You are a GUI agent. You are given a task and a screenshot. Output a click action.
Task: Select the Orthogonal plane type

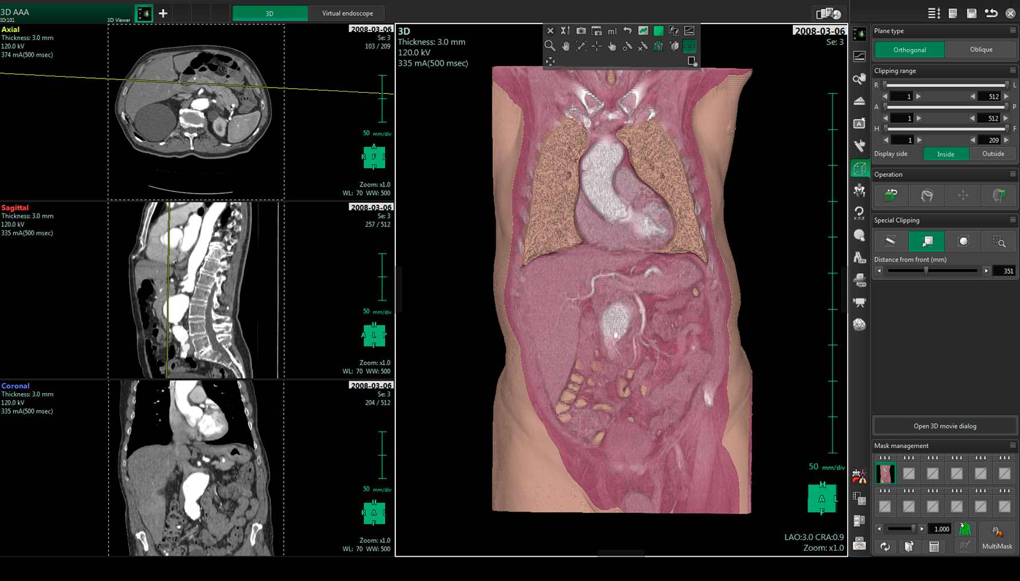point(909,50)
